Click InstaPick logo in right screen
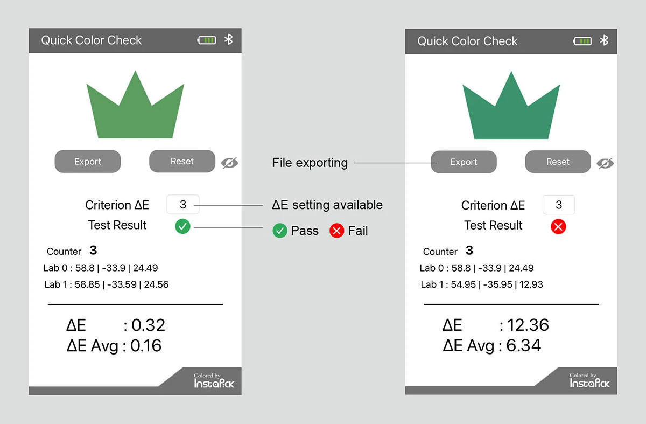The height and width of the screenshot is (424, 646). click(590, 381)
